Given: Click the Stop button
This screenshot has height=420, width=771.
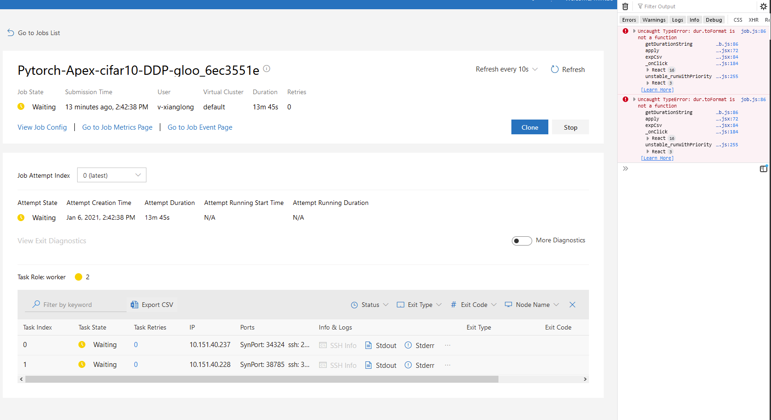Looking at the screenshot, I should click(x=570, y=127).
